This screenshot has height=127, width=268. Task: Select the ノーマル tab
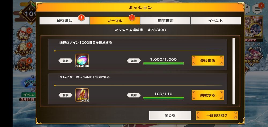115,21
